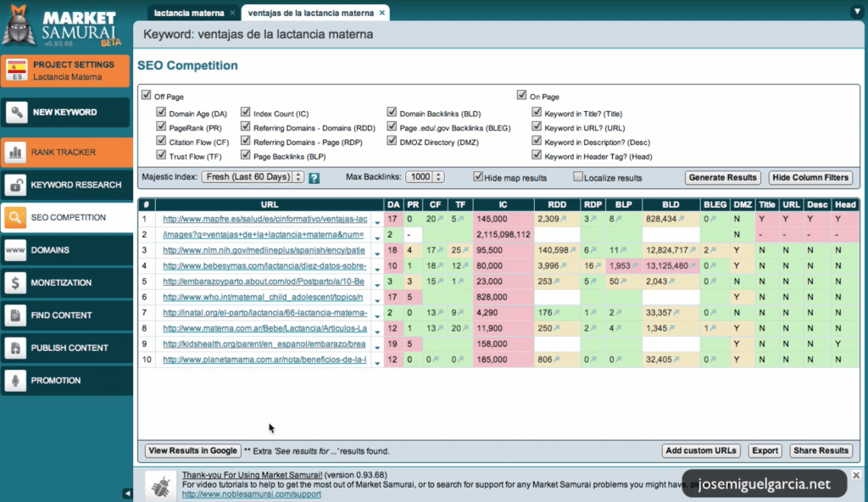Open the embarazoyparto.about.com result link
868x502 pixels.
coord(264,282)
